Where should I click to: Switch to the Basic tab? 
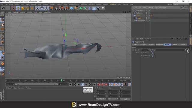(136, 45)
